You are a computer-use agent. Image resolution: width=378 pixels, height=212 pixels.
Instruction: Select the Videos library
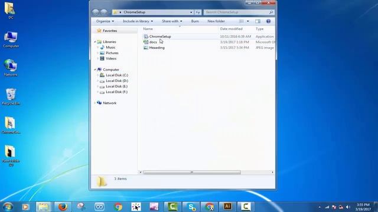(x=111, y=58)
